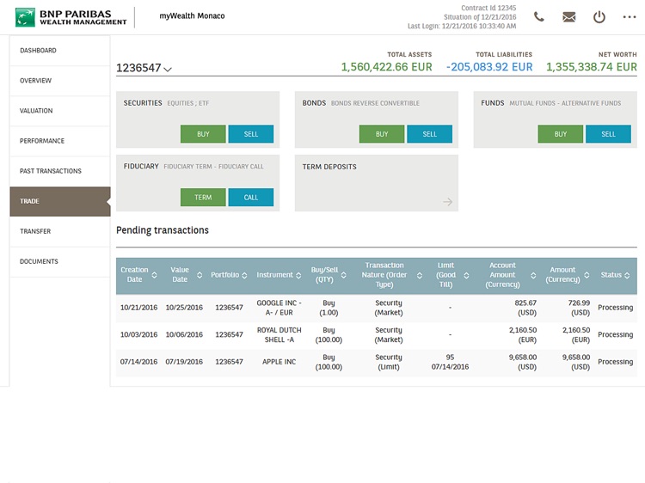Click the APPLE INC instrument cell

click(279, 362)
